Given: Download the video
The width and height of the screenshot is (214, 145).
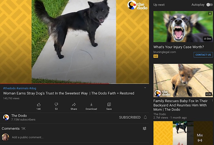Looking at the screenshot, I should (x=91, y=105).
